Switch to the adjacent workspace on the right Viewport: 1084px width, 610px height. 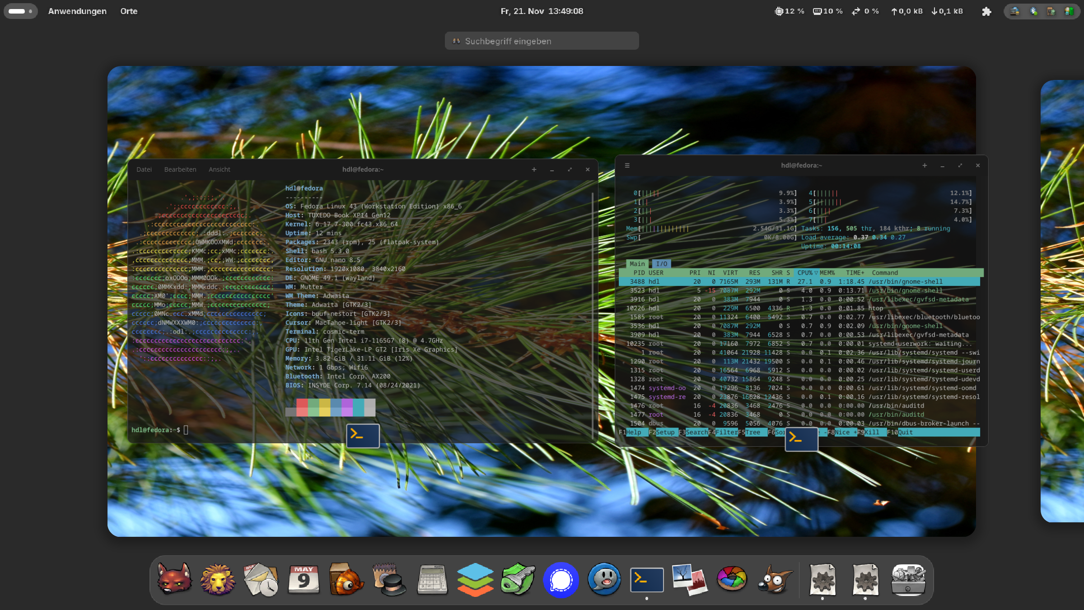coord(1062,300)
